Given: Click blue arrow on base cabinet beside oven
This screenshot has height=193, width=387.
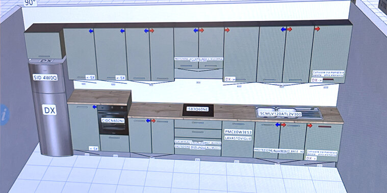Looking at the screenshot, I should point(94,107).
